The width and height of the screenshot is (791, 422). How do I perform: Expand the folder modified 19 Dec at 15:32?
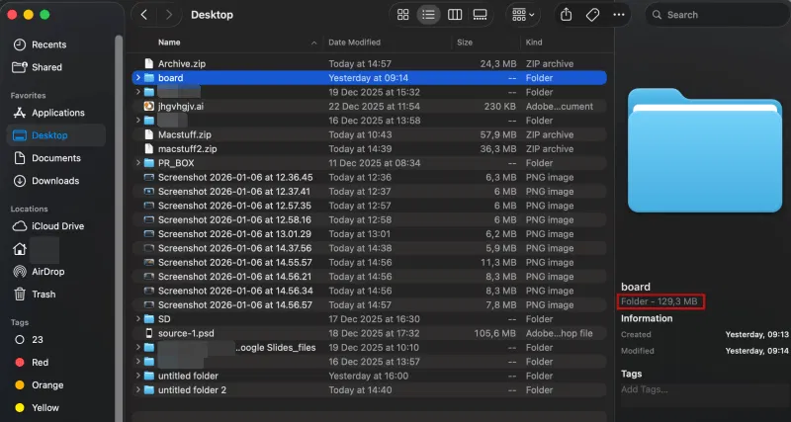(137, 92)
